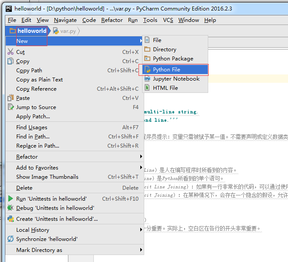Image resolution: width=288 pixels, height=262 pixels.
Task: Choose Find Usages
Action: point(75,127)
